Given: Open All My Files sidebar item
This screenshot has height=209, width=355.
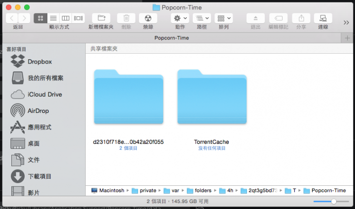Looking at the screenshot, I should [37, 78].
